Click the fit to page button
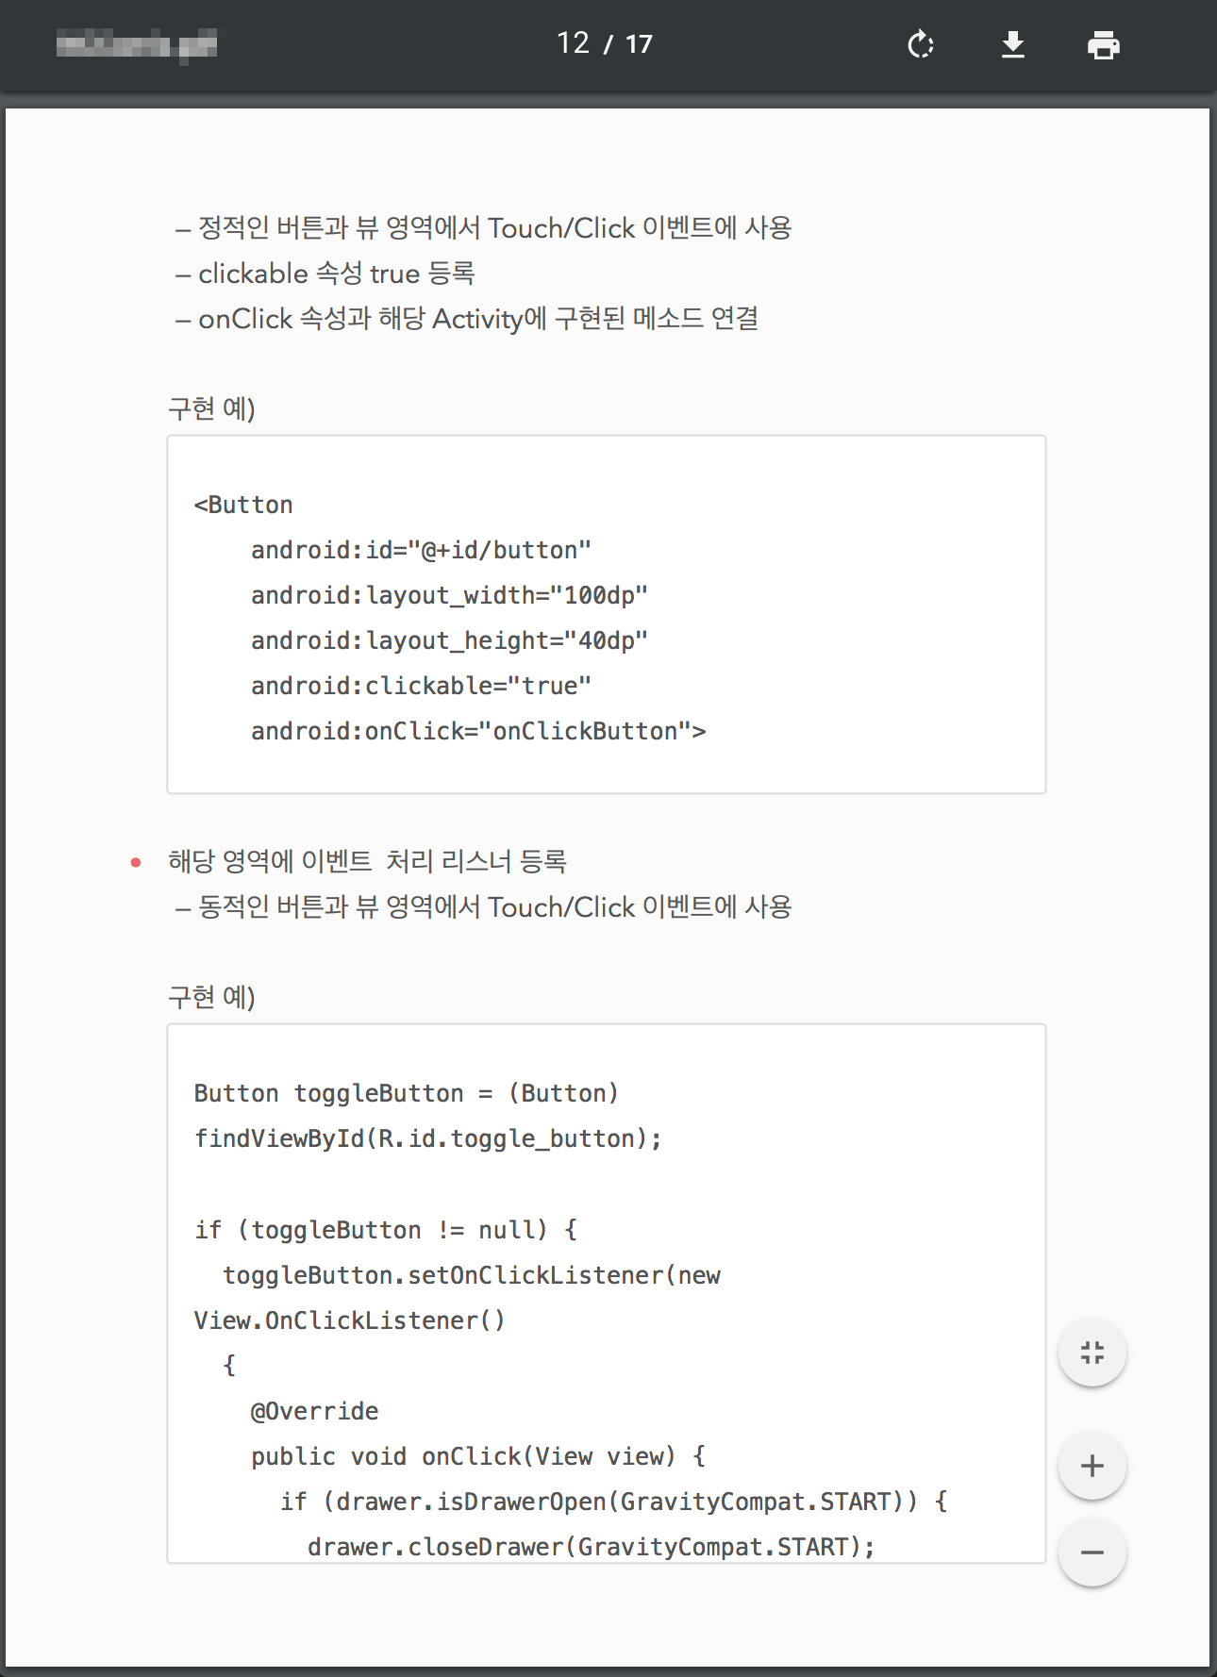1217x1677 pixels. [x=1092, y=1353]
